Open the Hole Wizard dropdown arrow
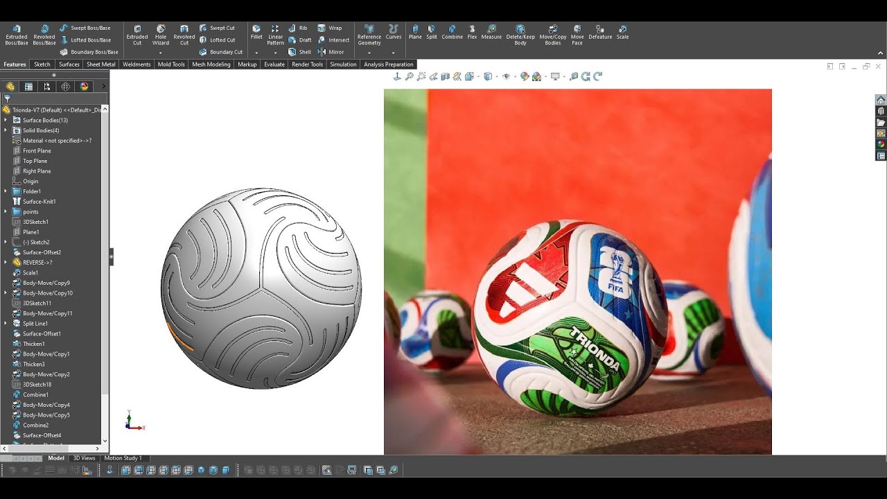 click(x=161, y=53)
